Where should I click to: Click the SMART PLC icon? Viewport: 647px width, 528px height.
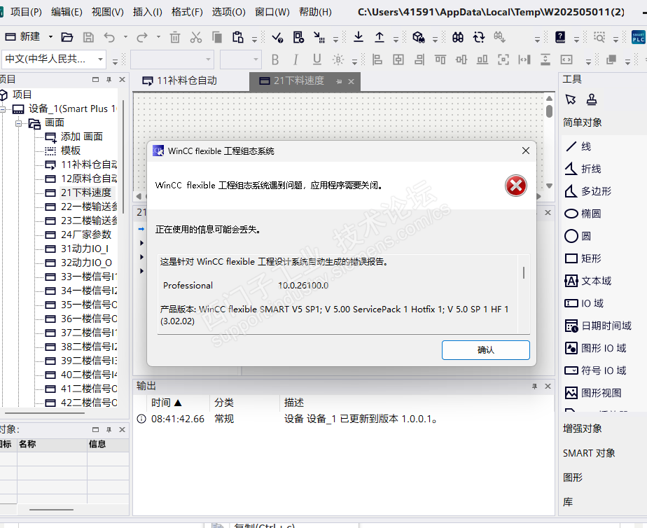point(639,37)
